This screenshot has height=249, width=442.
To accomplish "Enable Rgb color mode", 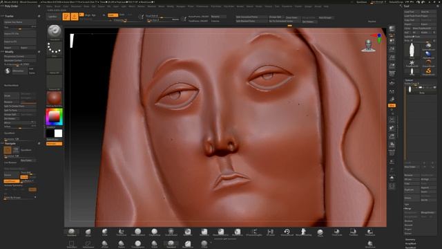I will [94, 15].
